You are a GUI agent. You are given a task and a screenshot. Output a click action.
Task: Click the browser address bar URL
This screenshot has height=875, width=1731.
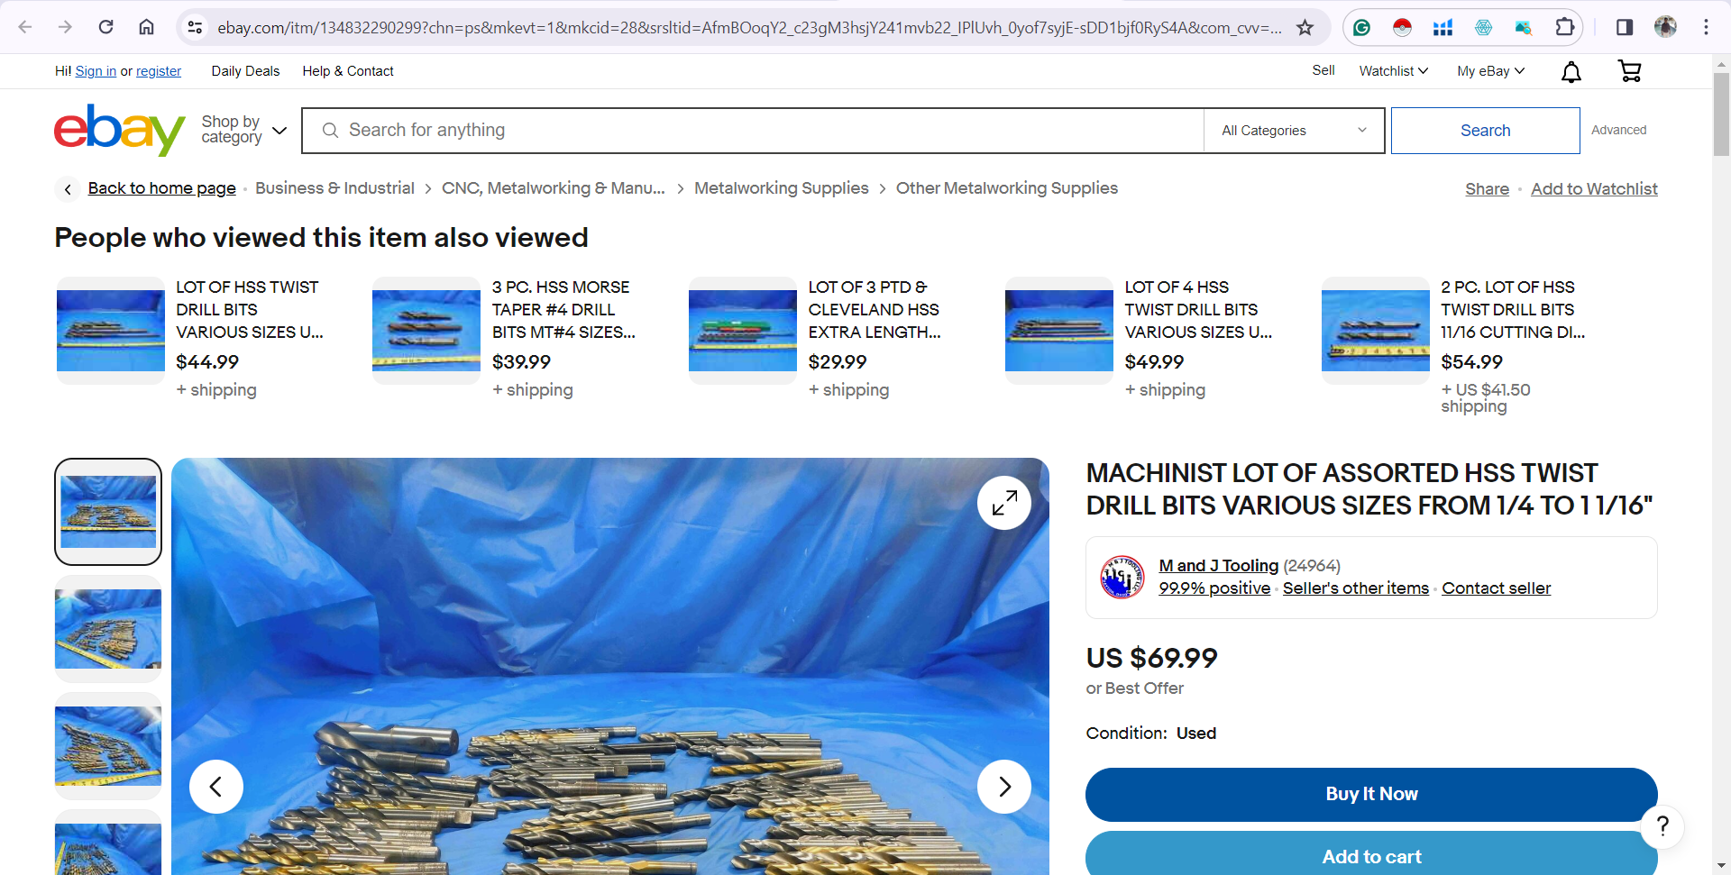pyautogui.click(x=748, y=28)
